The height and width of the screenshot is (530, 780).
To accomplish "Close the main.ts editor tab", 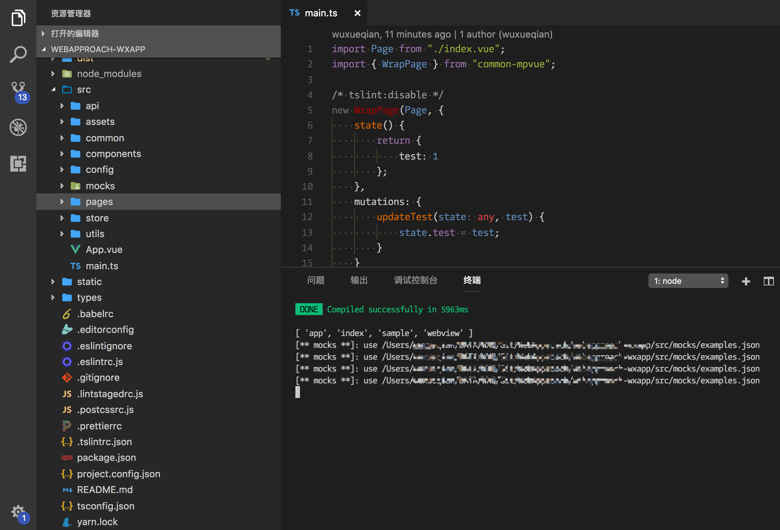I will pos(358,13).
